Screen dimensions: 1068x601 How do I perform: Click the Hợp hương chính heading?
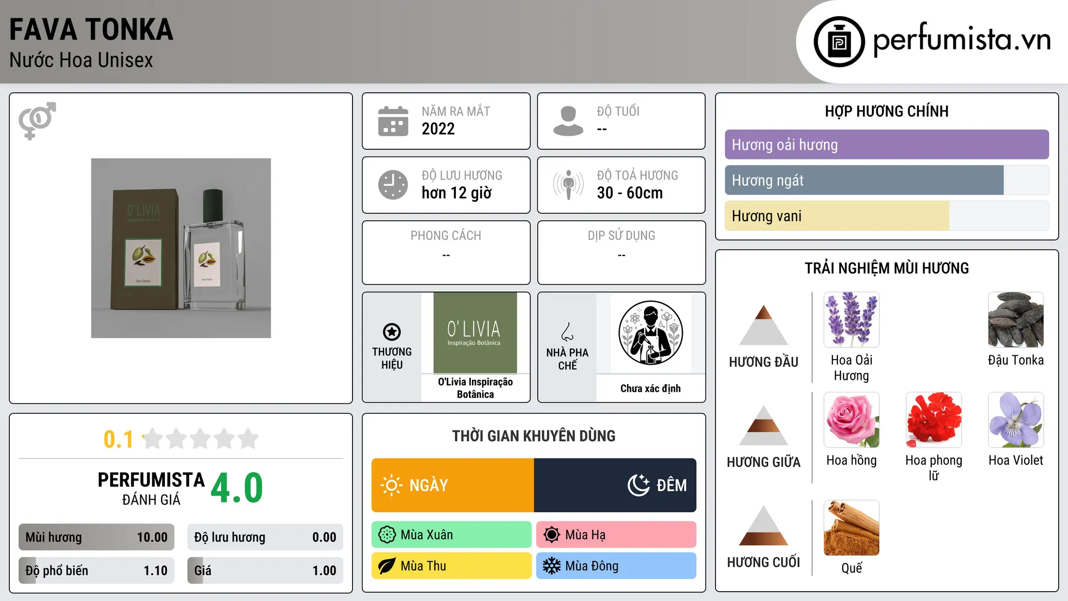click(887, 112)
